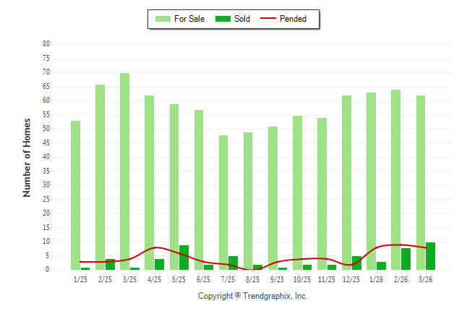Toggle the Sold series legend label
467x314 pixels.
click(x=242, y=19)
